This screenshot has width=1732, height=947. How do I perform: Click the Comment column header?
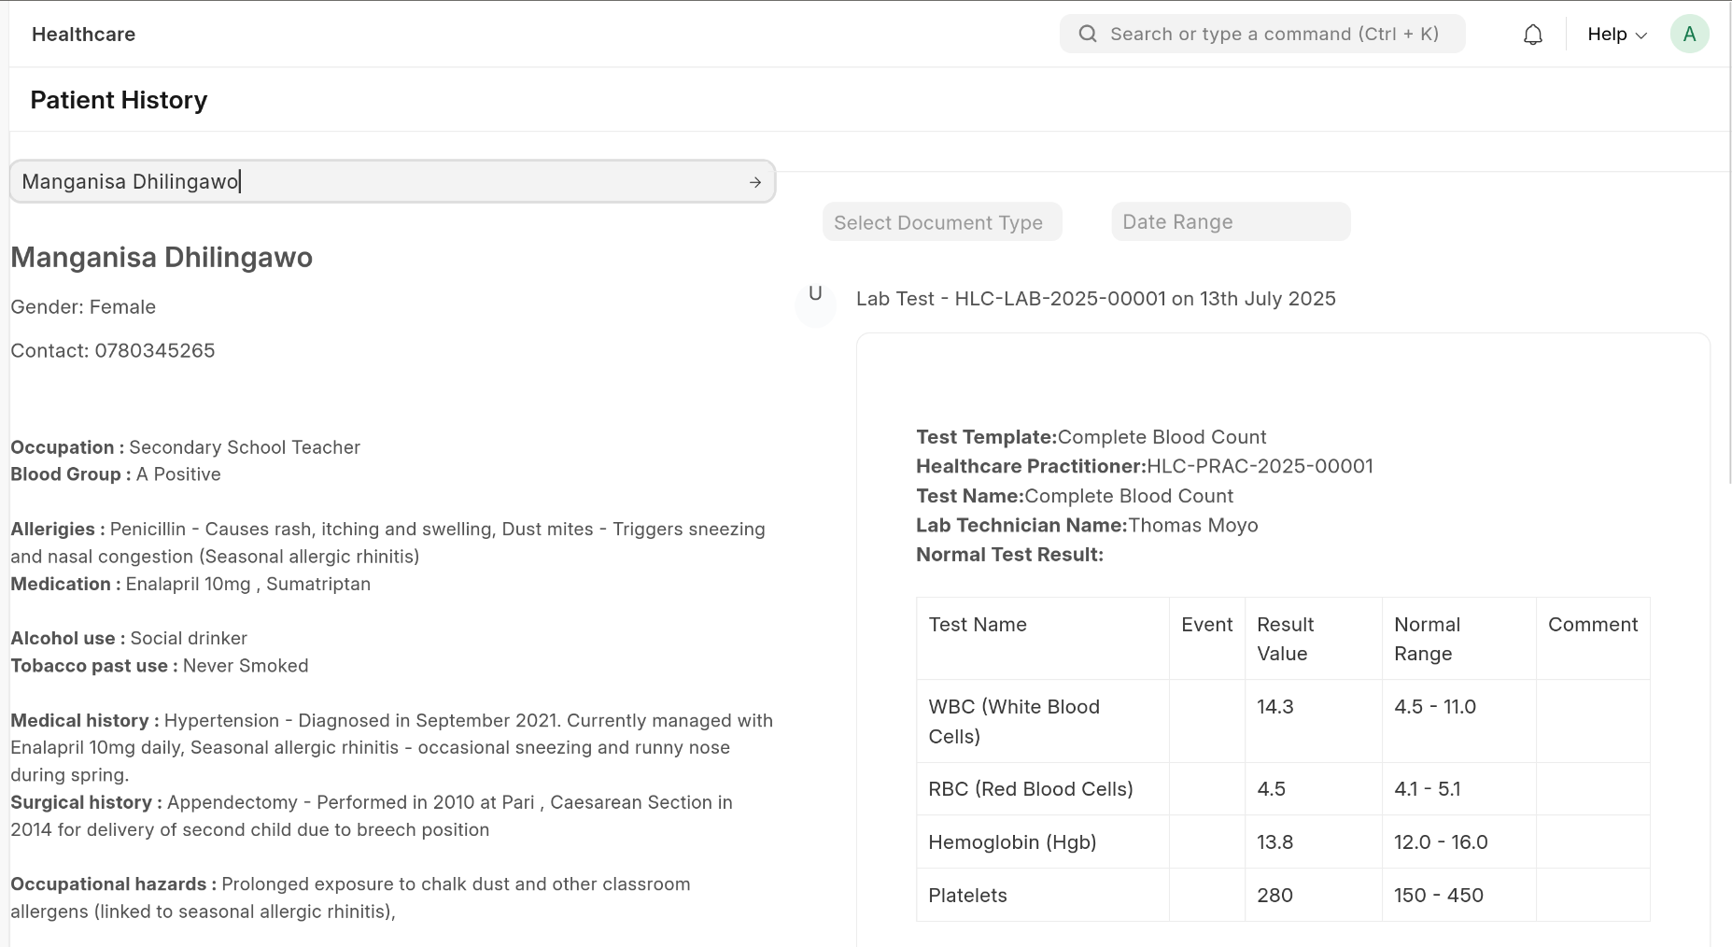pyautogui.click(x=1592, y=625)
